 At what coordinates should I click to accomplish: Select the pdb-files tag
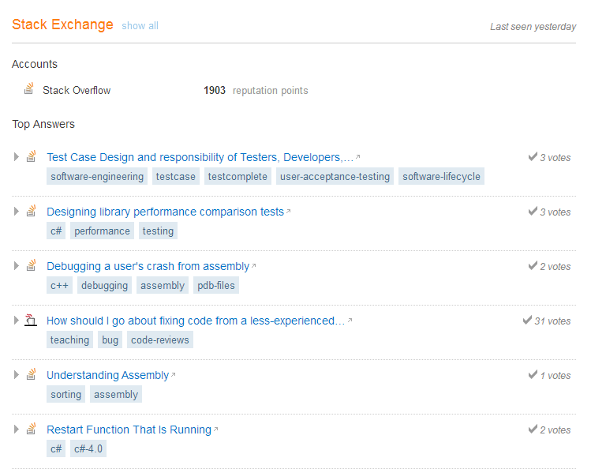coord(216,285)
